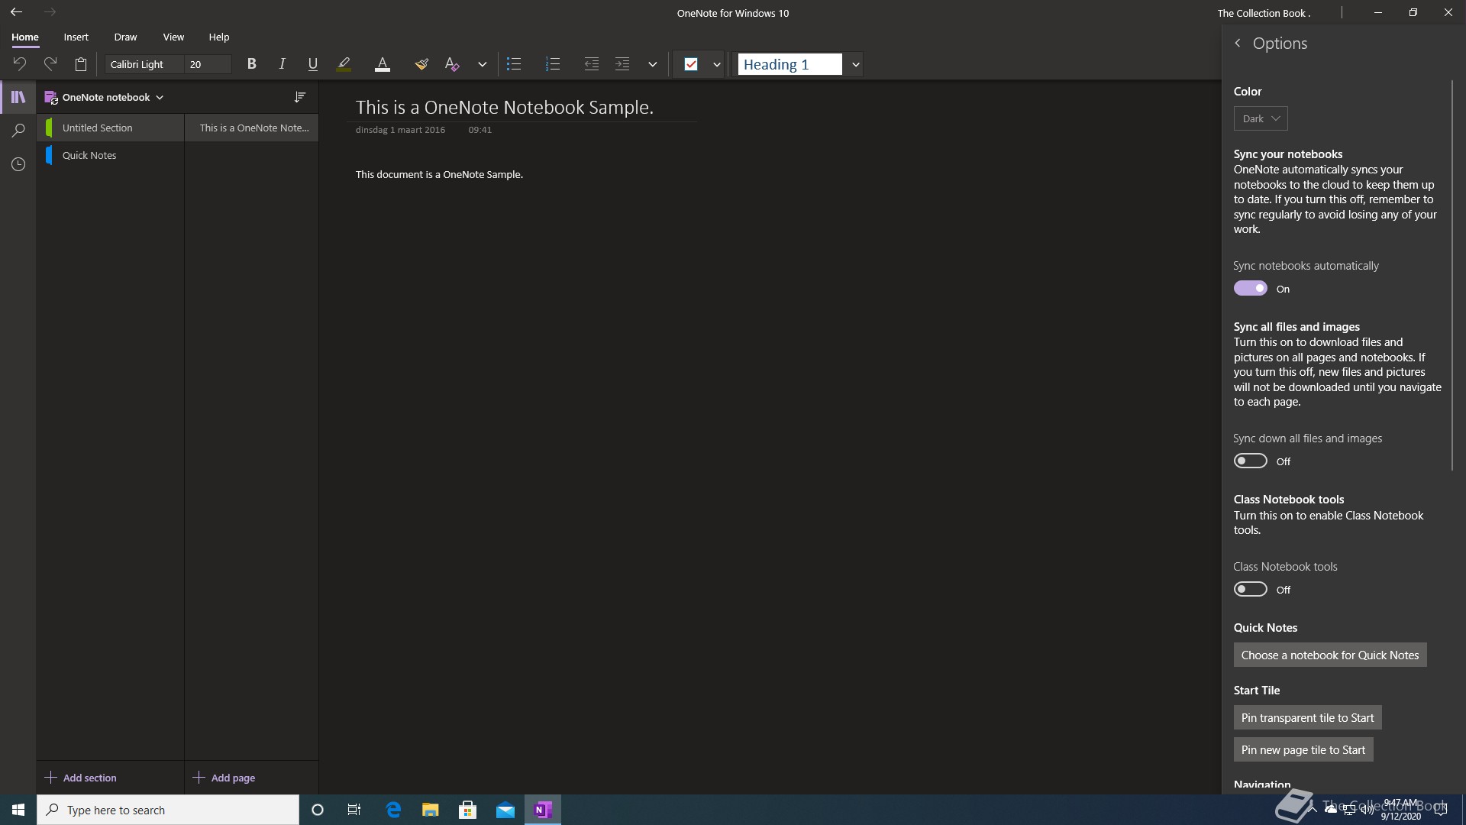Open Task View on the taskbar

coord(354,810)
